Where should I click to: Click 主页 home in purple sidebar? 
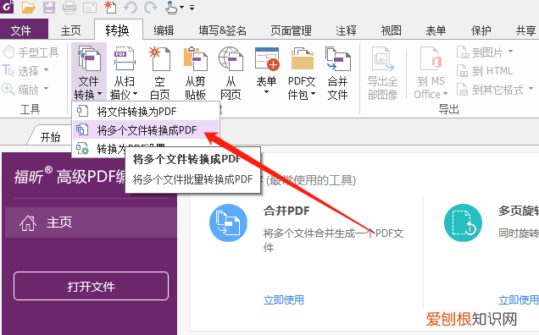coord(91,222)
